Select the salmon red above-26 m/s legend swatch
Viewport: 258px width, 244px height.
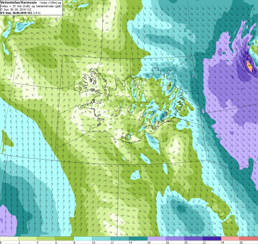(249, 239)
